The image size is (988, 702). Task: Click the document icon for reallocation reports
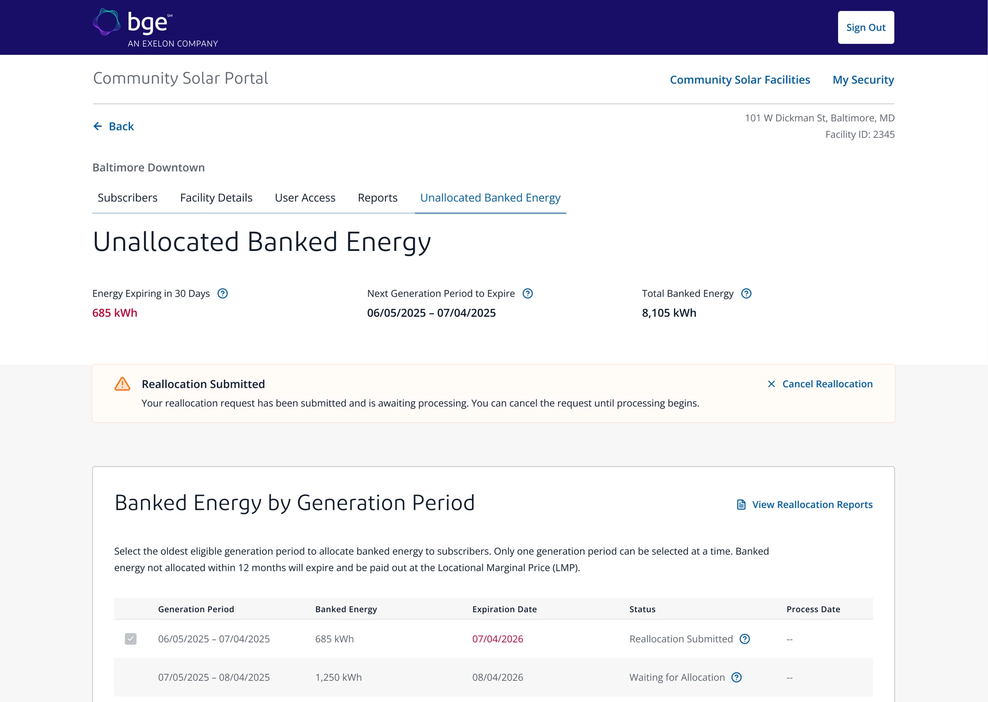click(x=741, y=505)
